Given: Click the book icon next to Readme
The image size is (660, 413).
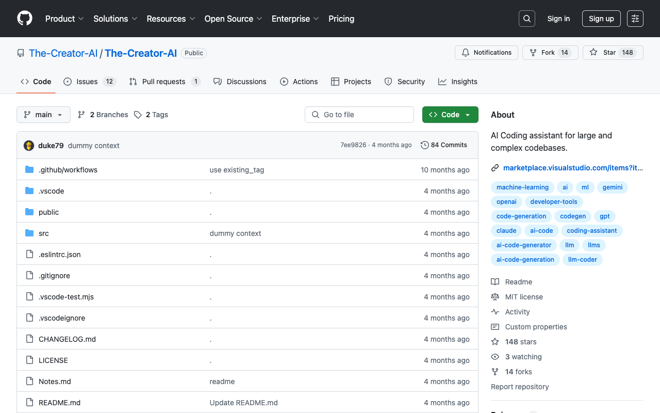Looking at the screenshot, I should coord(495,282).
